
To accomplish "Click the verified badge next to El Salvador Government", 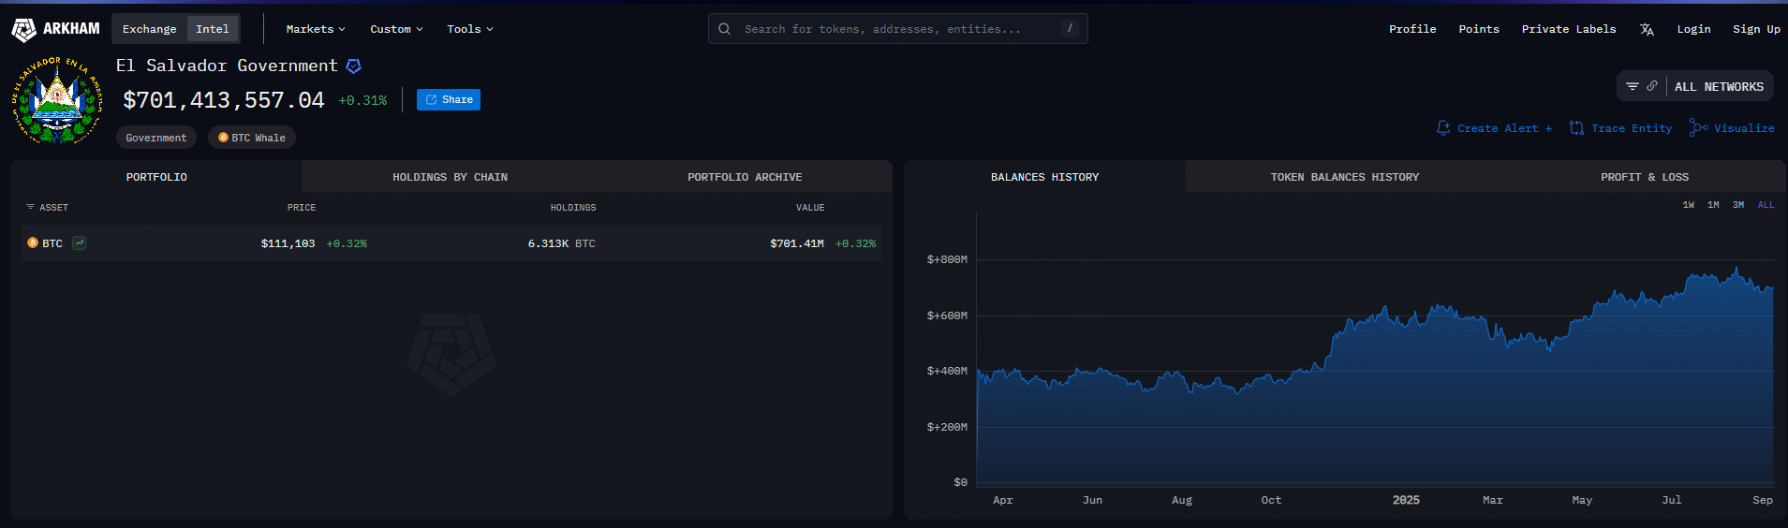I will (353, 66).
